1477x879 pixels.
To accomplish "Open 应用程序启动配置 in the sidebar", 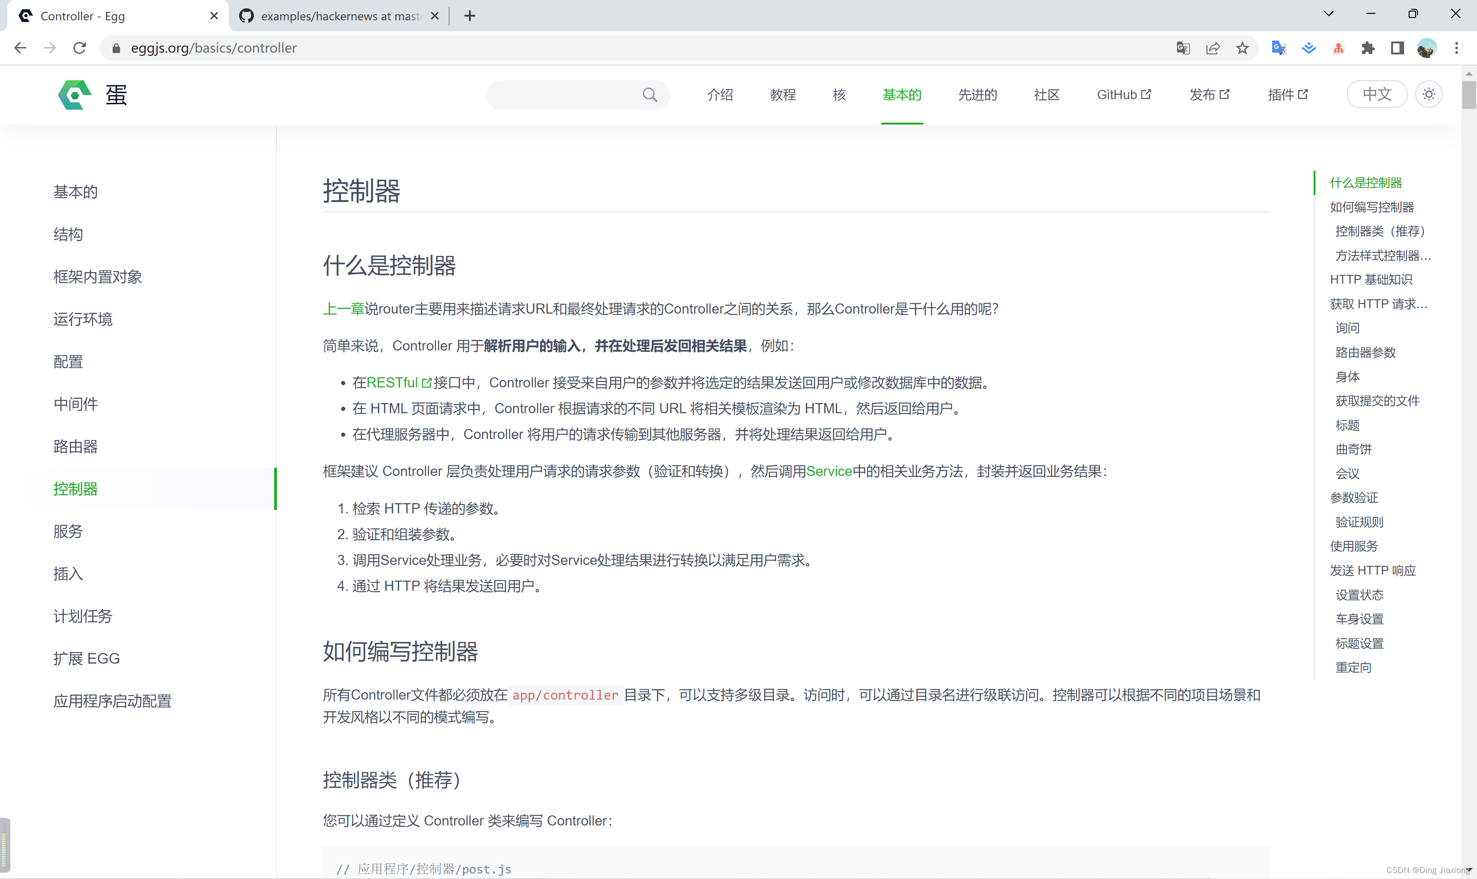I will point(112,701).
